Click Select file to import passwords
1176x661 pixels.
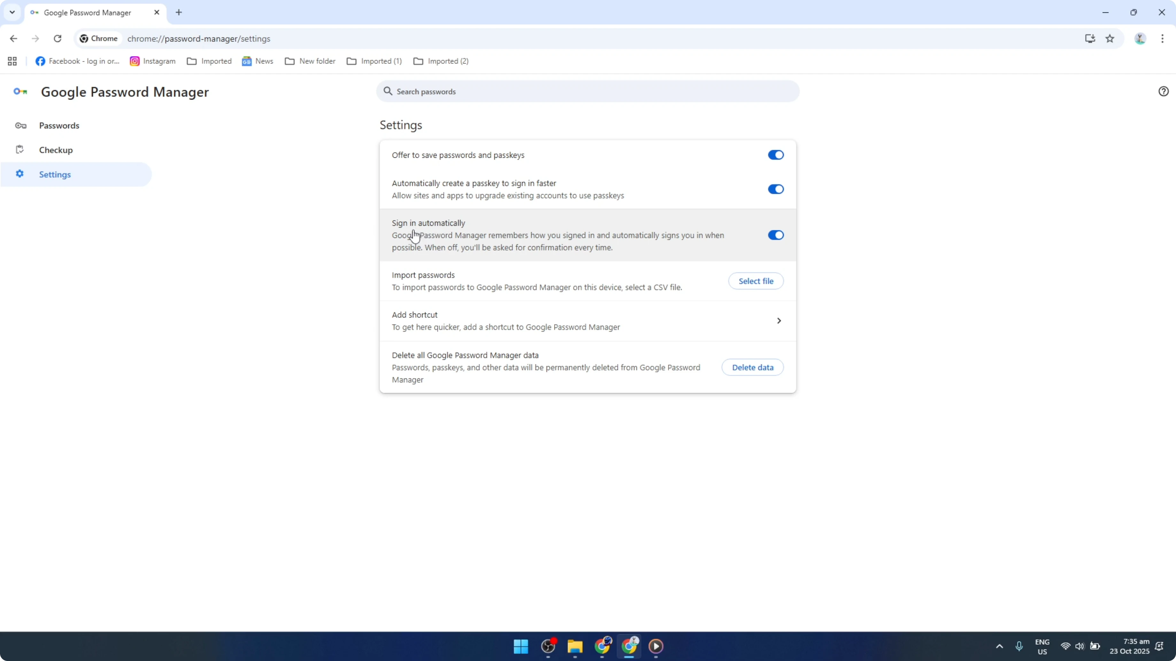[755, 281]
